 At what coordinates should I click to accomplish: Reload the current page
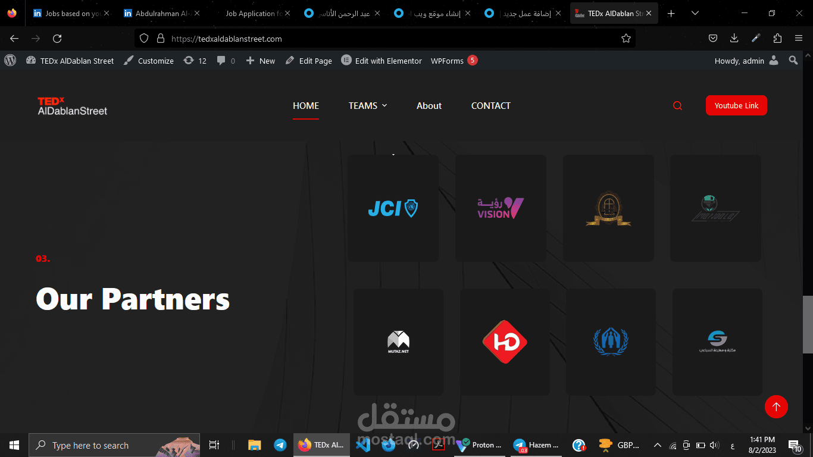point(57,39)
